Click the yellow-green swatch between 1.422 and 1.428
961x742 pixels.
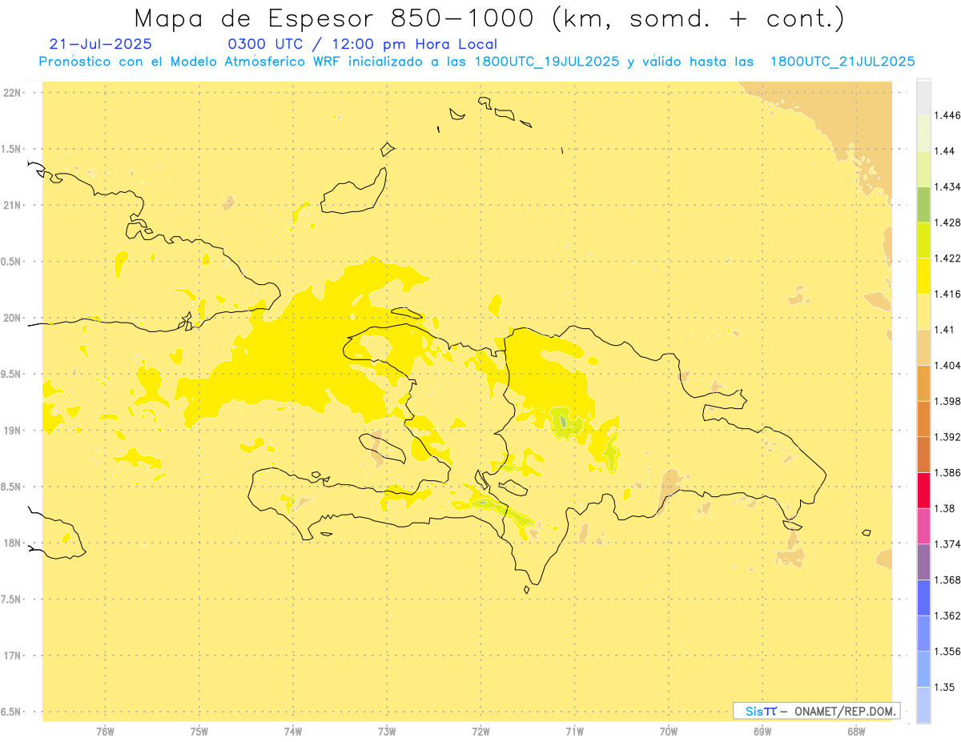coord(923,240)
